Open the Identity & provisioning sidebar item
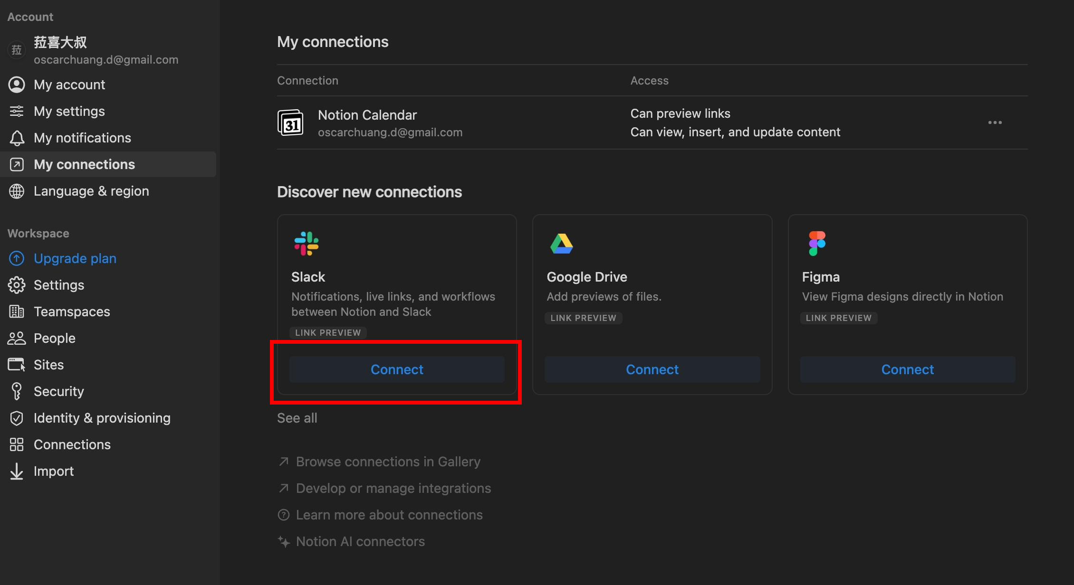 108,418
